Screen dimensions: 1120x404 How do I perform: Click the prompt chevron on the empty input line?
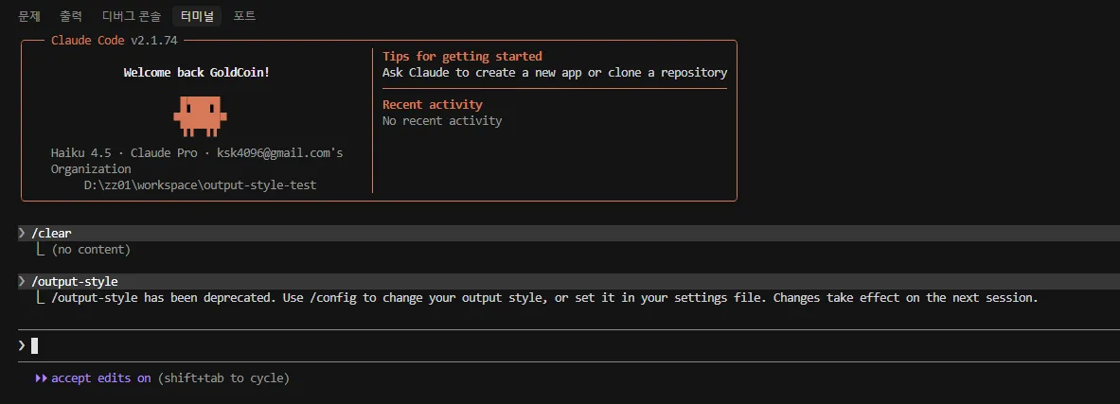(x=22, y=345)
